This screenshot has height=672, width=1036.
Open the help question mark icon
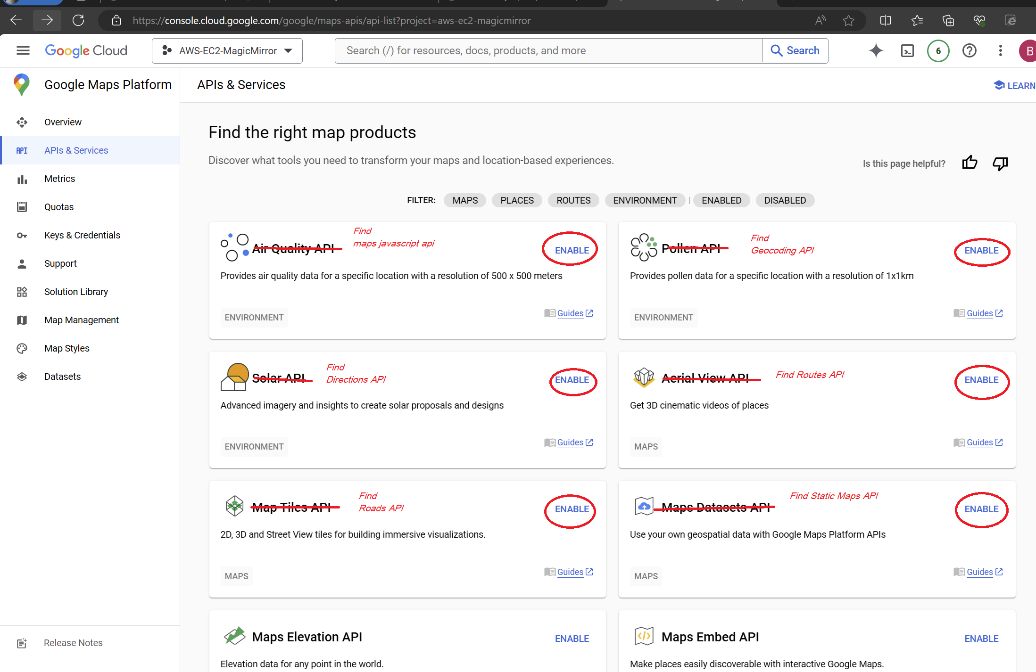click(x=969, y=50)
